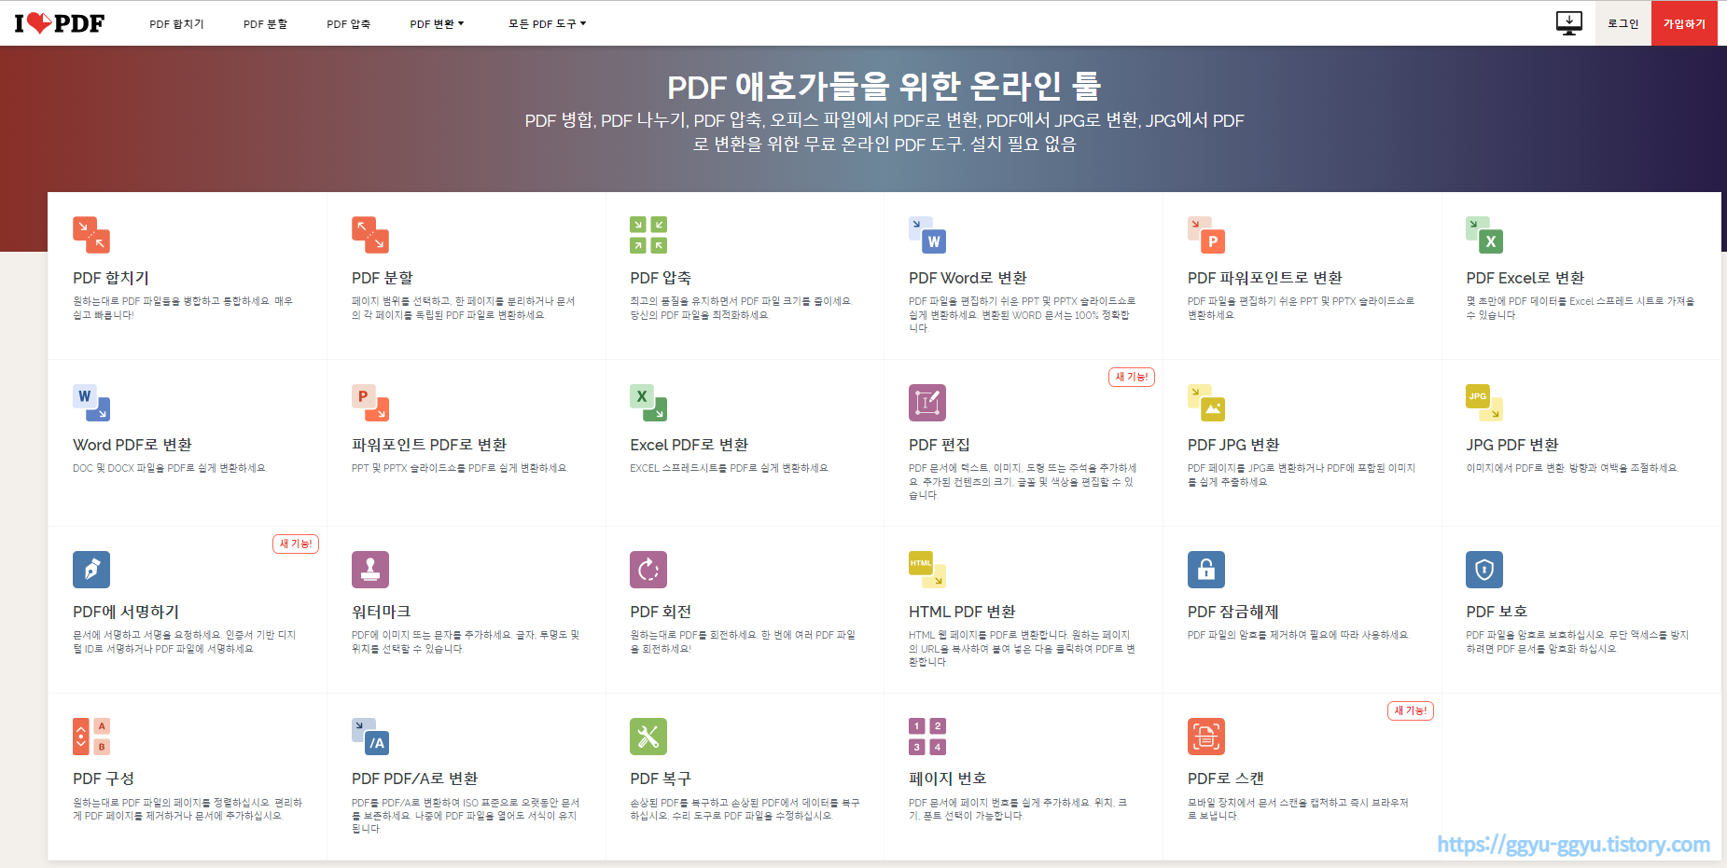The height and width of the screenshot is (868, 1727).
Task: Open the PDF 편집 edit icon
Action: click(x=927, y=402)
